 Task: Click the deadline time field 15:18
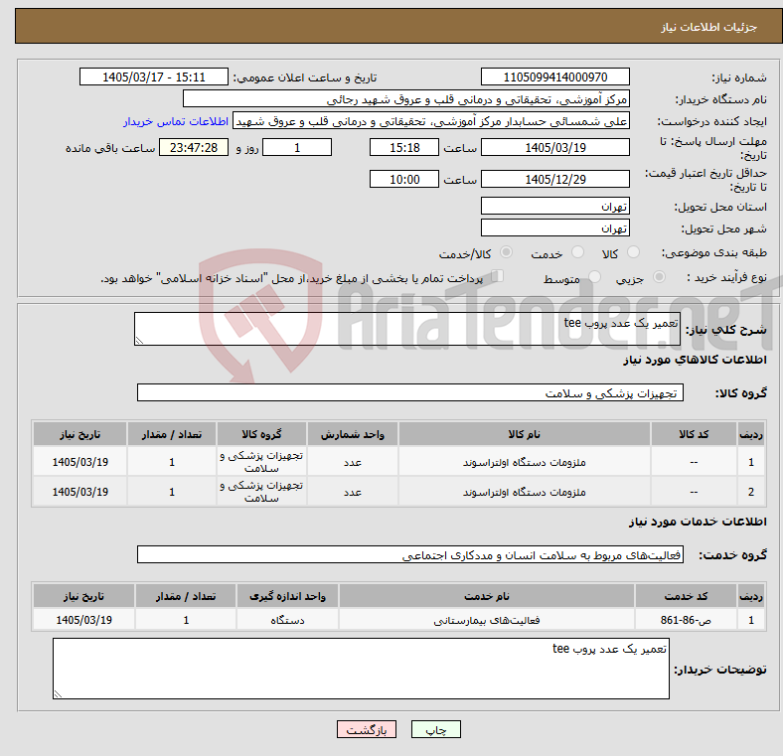(404, 147)
